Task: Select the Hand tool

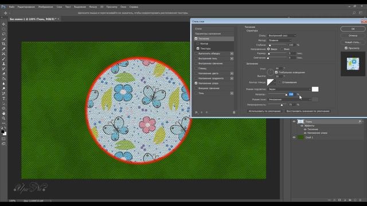Action: click(3, 113)
